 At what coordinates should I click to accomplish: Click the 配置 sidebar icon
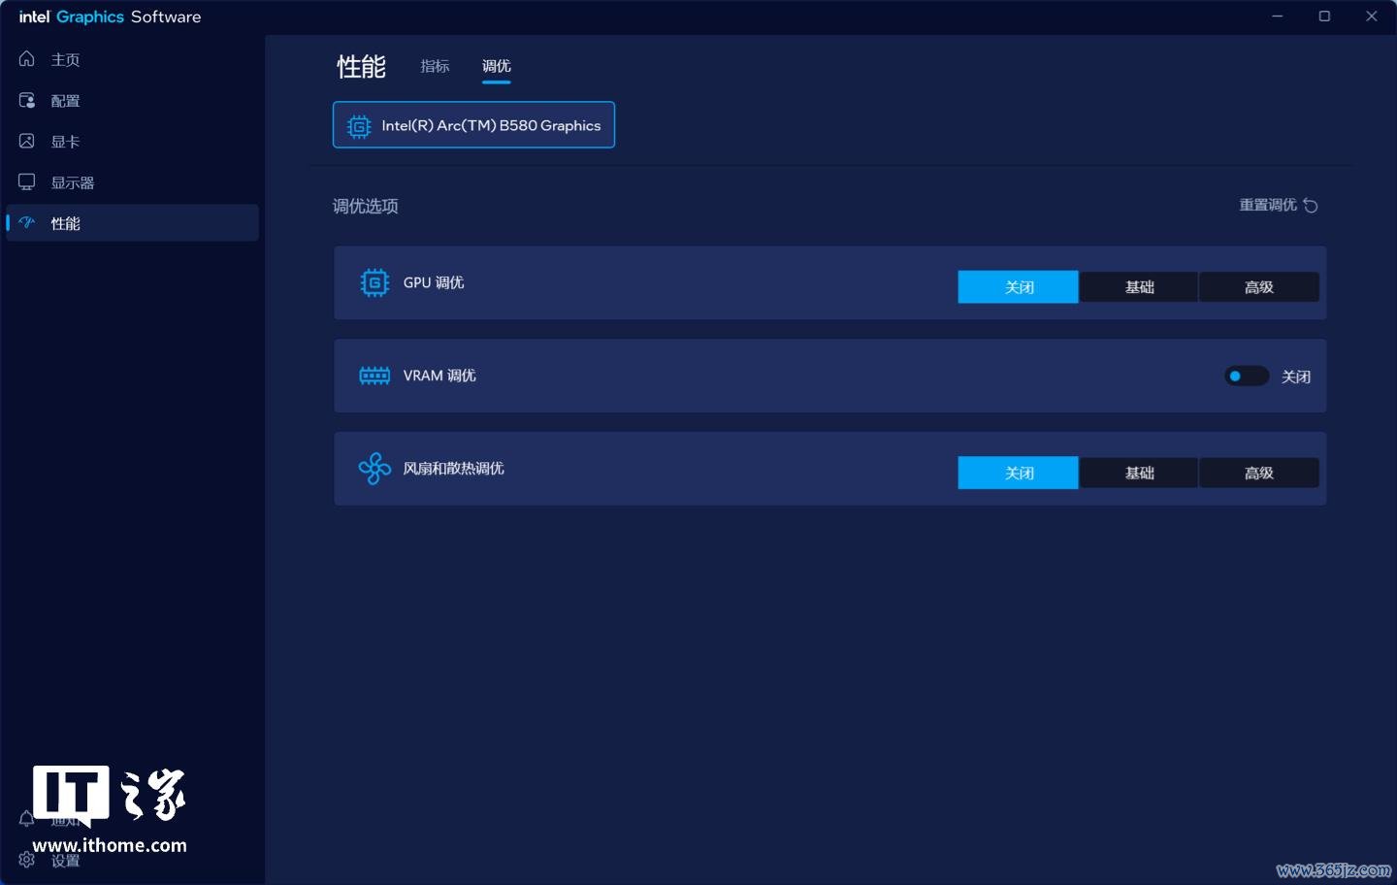click(x=27, y=100)
